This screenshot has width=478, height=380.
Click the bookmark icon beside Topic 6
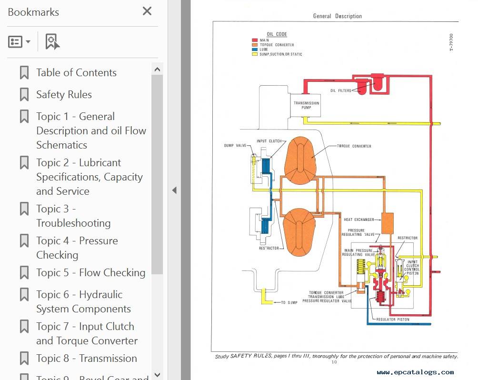[x=24, y=295]
